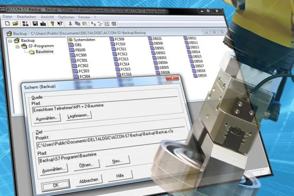Click the Open folder toolbar icon
The width and height of the screenshot is (294, 196).
click(15, 24)
